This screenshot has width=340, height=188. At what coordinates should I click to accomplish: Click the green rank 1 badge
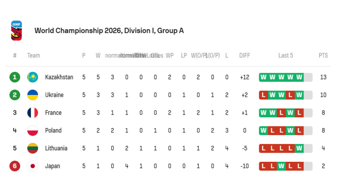pos(15,77)
